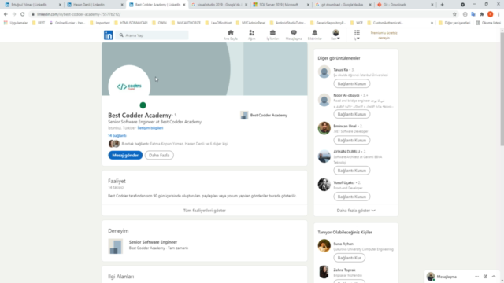The height and width of the screenshot is (283, 504).
Task: Open Zehra Toprak's profile name
Action: (344, 270)
